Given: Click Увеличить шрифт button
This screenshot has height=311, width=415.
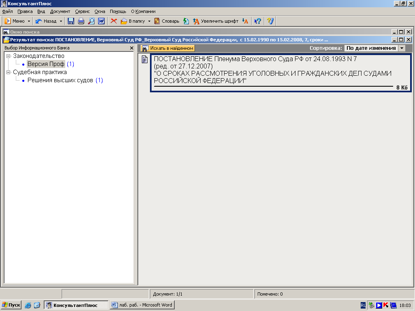Looking at the screenshot, I should click(216, 21).
